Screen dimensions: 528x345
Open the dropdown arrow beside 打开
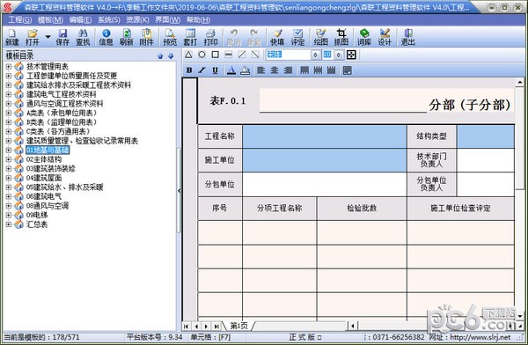click(x=48, y=36)
